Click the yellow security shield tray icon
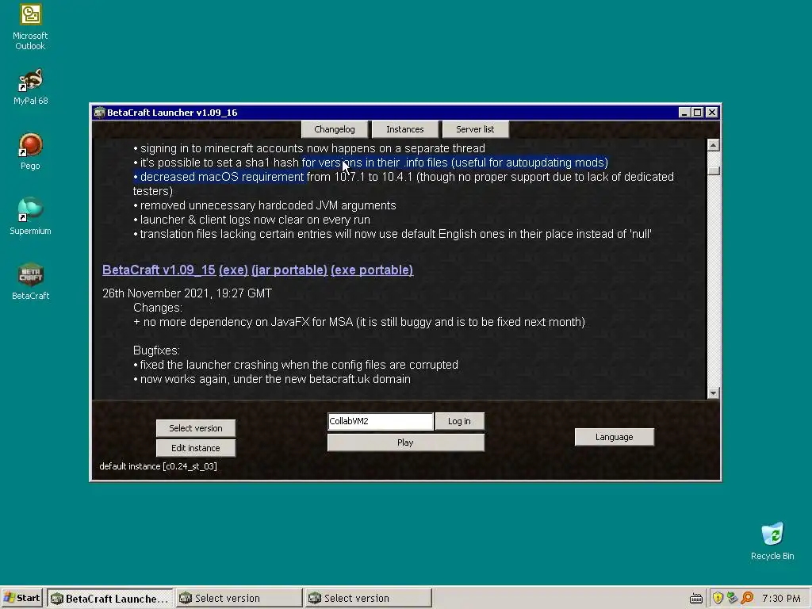812x609 pixels. pos(718,598)
